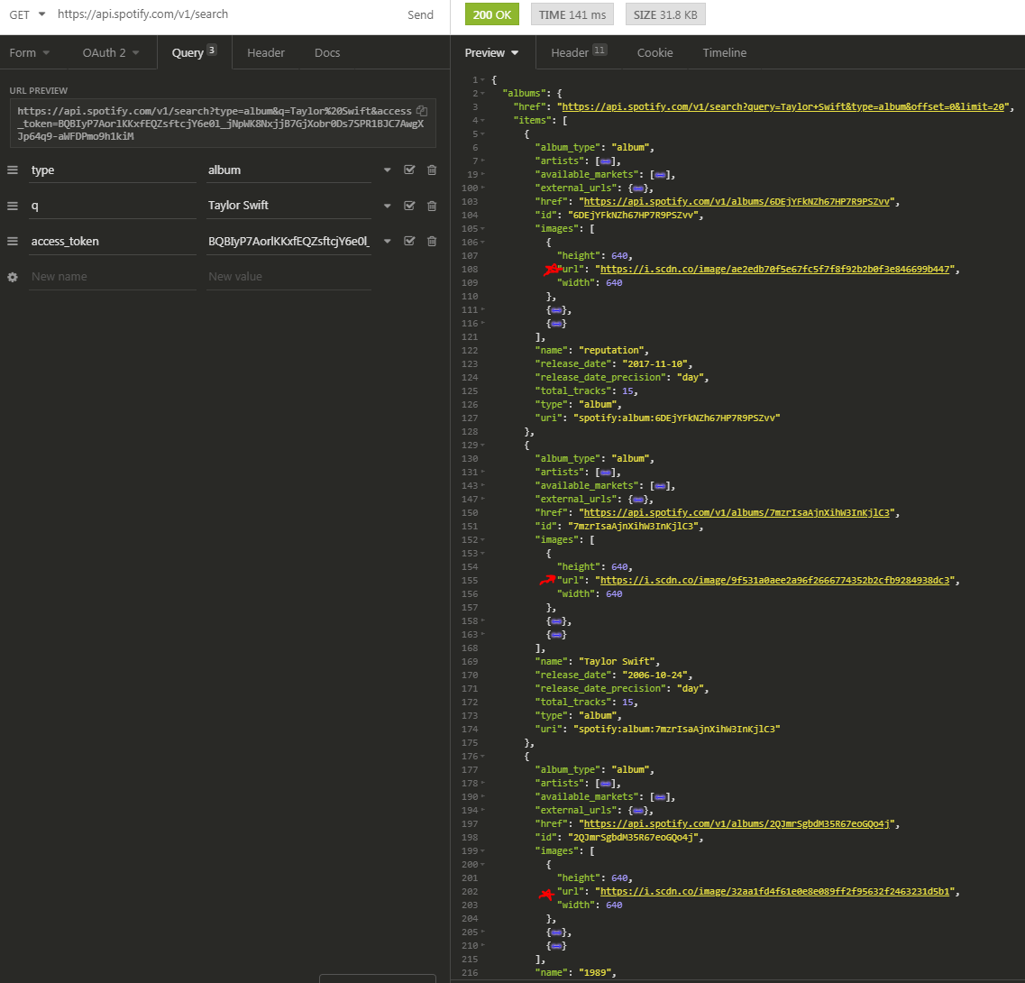Uncheck the q parameter checkbox
This screenshot has width=1025, height=983.
(409, 206)
